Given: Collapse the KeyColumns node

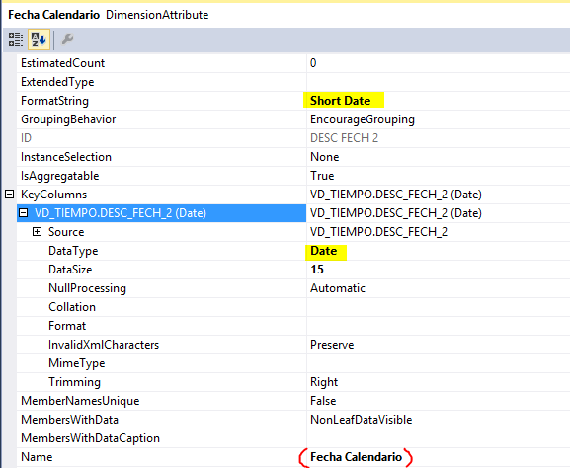Looking at the screenshot, I should [10, 195].
